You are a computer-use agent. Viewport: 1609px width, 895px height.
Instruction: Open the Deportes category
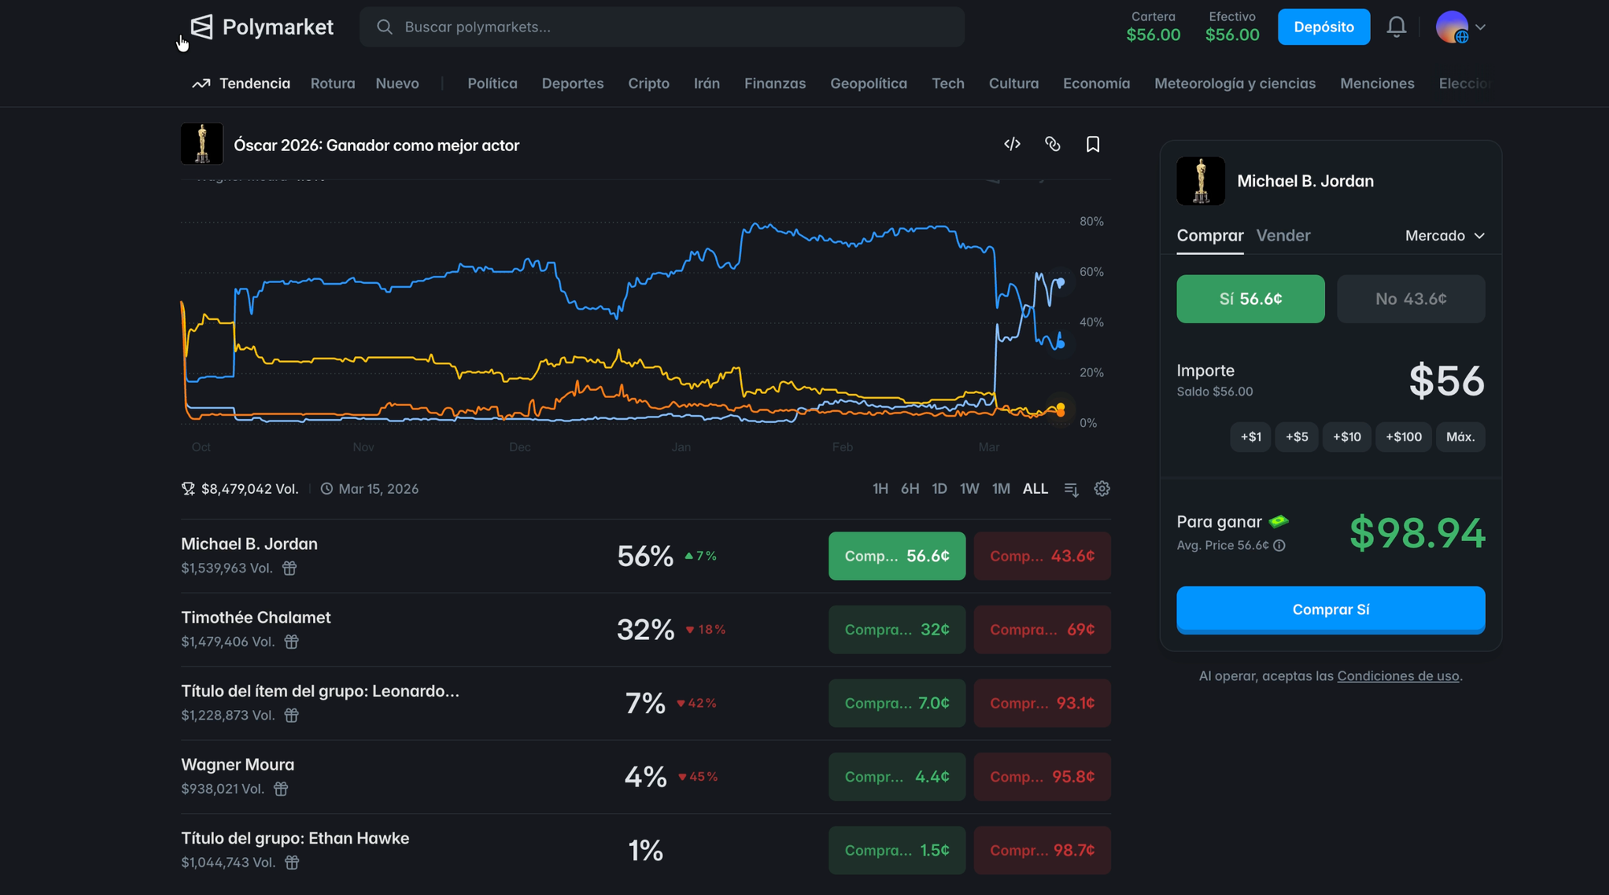pos(572,84)
